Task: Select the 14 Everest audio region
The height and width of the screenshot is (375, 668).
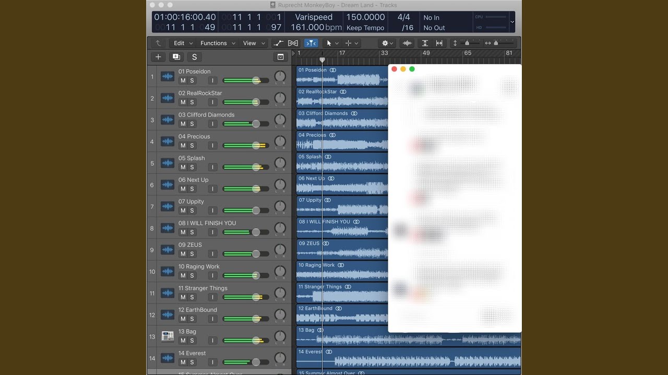Action: [x=409, y=358]
